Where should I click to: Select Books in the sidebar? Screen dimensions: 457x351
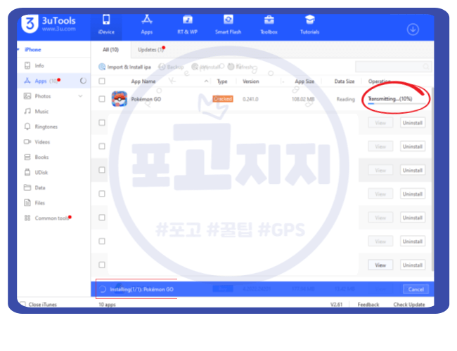(53, 157)
